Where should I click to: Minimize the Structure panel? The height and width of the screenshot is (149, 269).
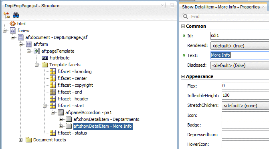pos(172,6)
